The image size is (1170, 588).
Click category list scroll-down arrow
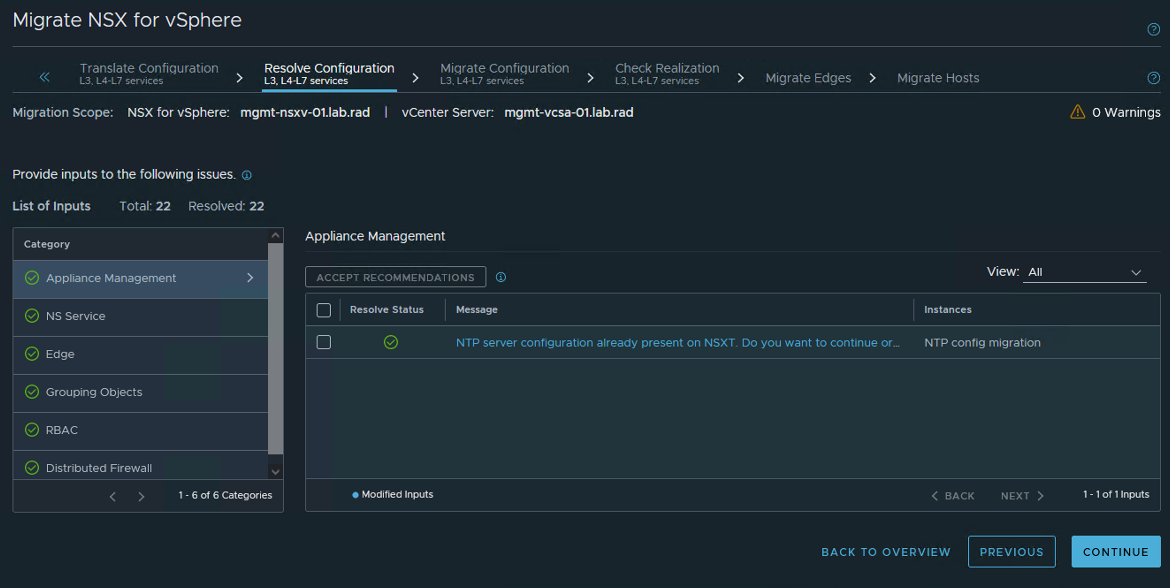click(x=275, y=472)
